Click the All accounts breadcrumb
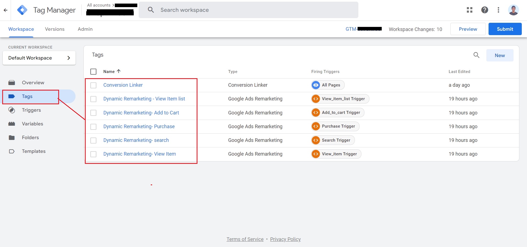This screenshot has height=247, width=527. click(x=99, y=5)
